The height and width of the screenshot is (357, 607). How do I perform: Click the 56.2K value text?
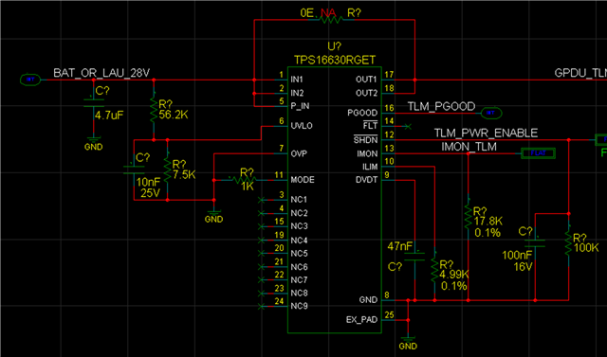[174, 115]
